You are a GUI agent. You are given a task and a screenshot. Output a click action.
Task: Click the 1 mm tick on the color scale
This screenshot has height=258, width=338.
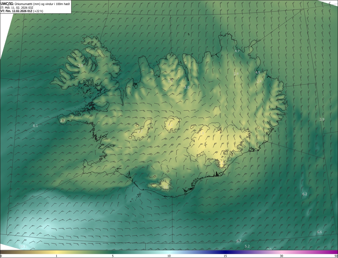pyautogui.click(x=57, y=255)
